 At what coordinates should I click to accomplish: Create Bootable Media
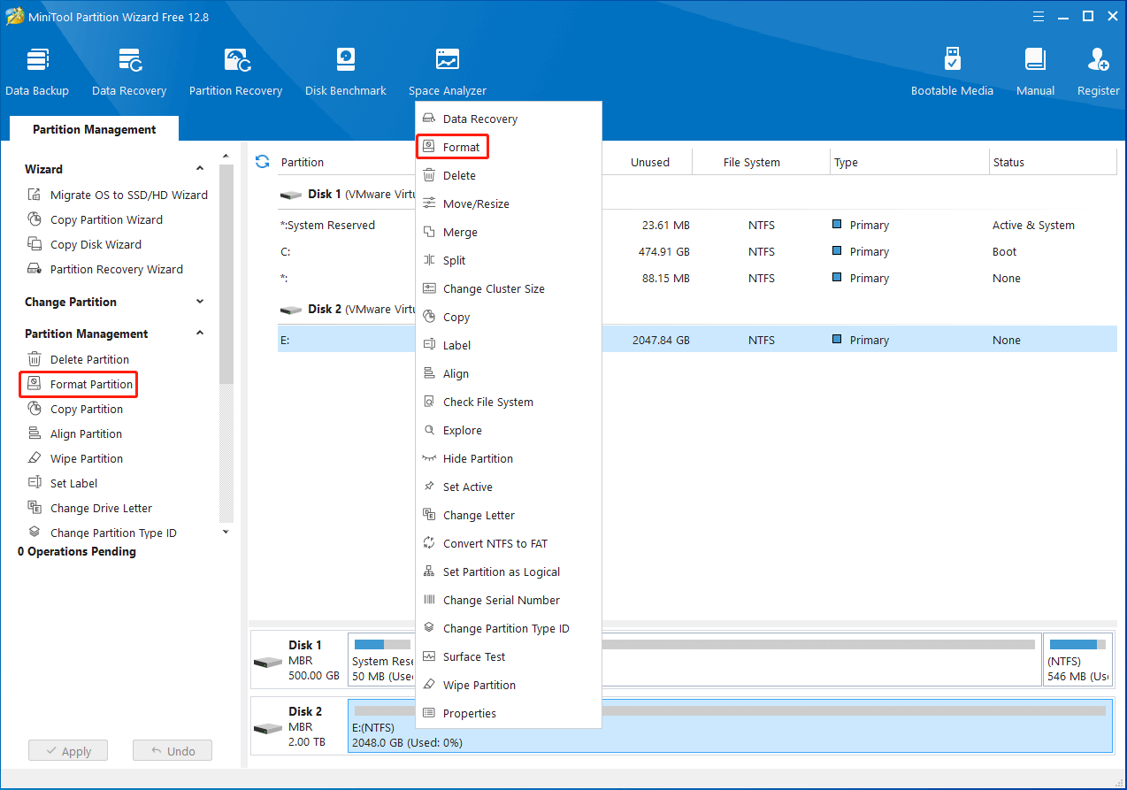point(952,72)
